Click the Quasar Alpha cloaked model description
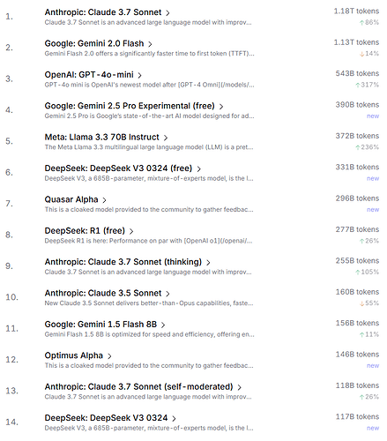 tap(149, 210)
